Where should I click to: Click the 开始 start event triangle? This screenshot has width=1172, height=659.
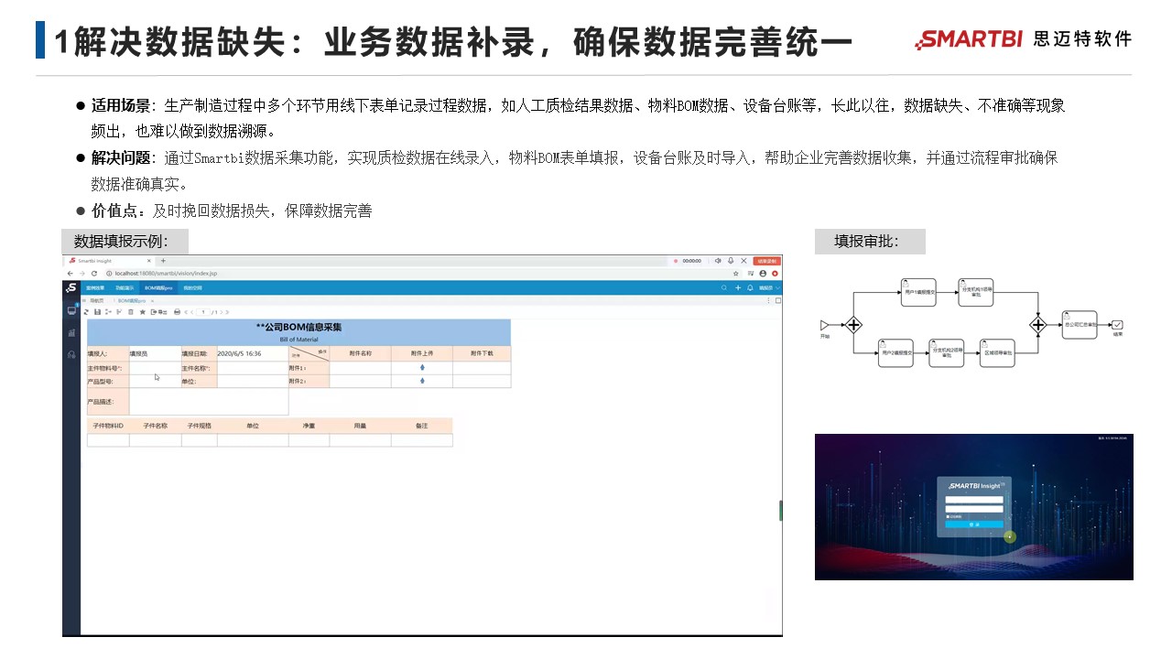point(824,325)
